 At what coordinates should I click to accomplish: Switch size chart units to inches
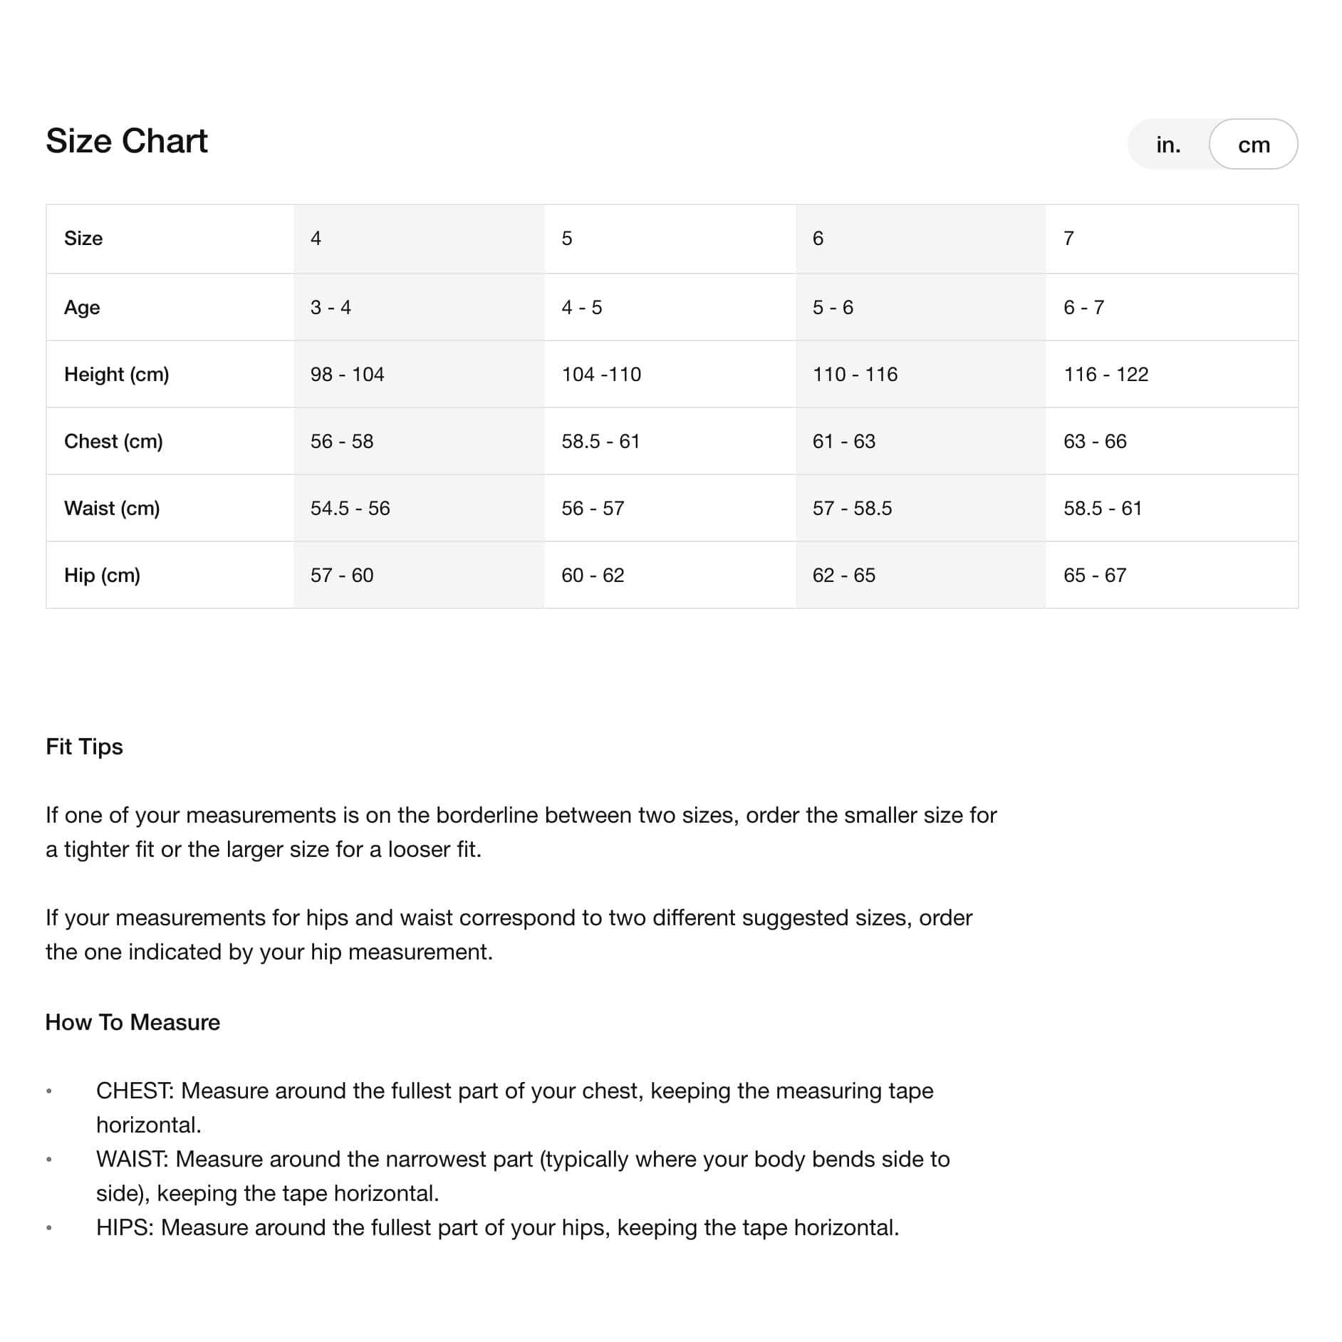tap(1168, 145)
